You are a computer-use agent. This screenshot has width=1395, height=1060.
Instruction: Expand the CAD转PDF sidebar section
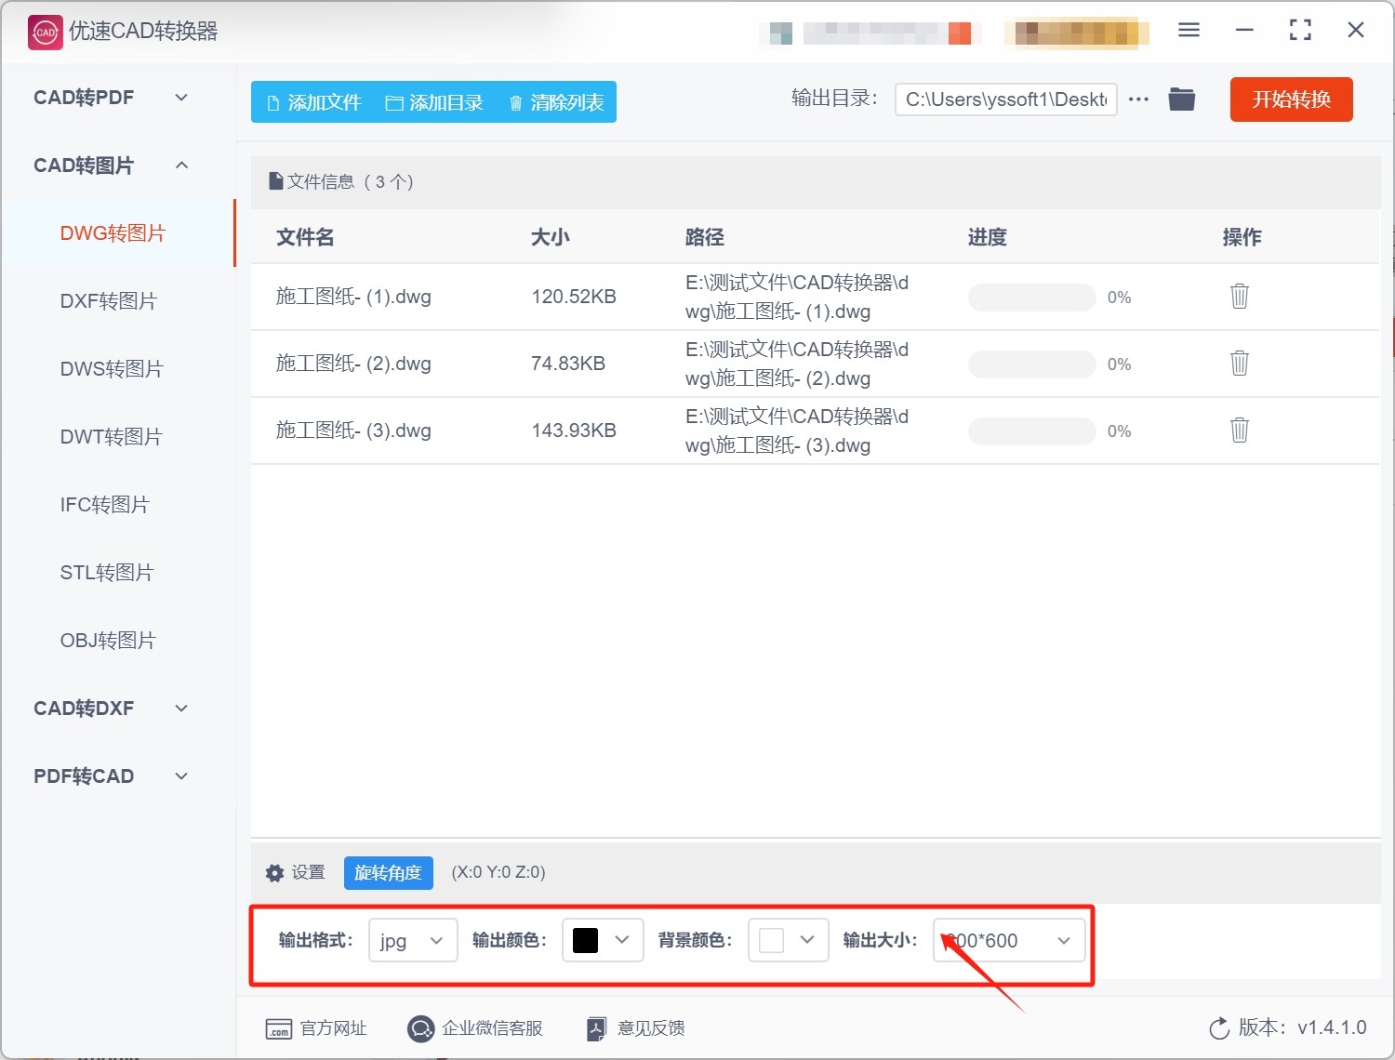112,98
